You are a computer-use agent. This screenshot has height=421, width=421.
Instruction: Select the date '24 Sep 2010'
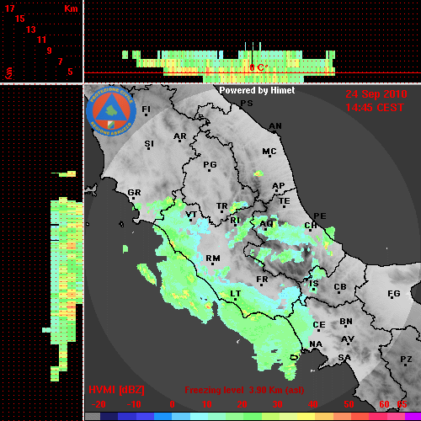point(376,94)
